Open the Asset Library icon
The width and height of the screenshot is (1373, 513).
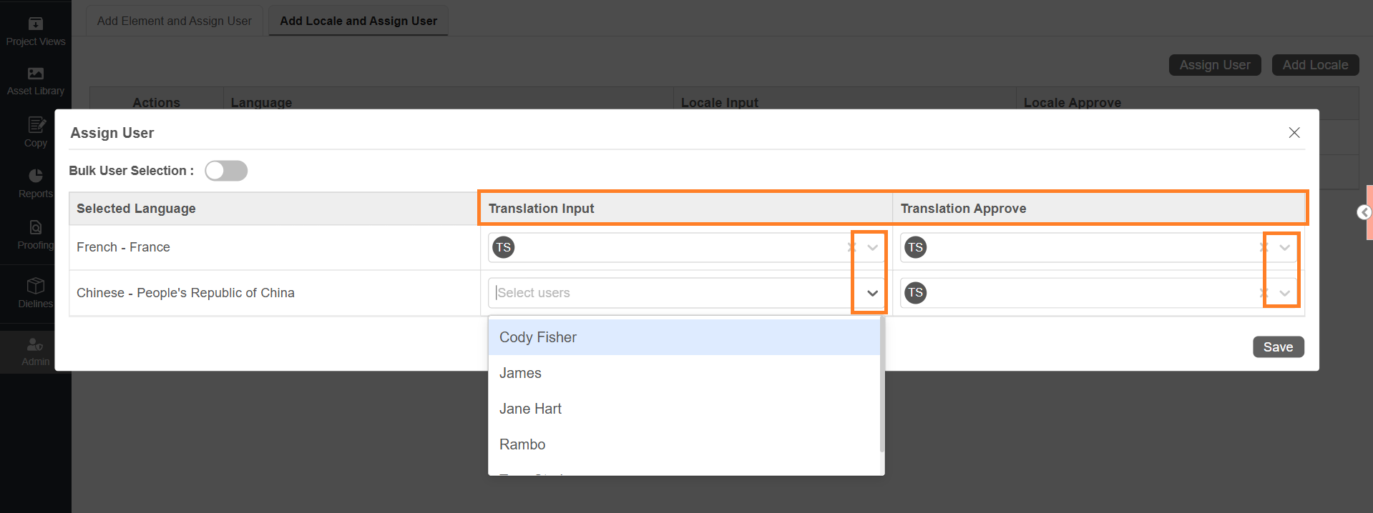coord(35,74)
